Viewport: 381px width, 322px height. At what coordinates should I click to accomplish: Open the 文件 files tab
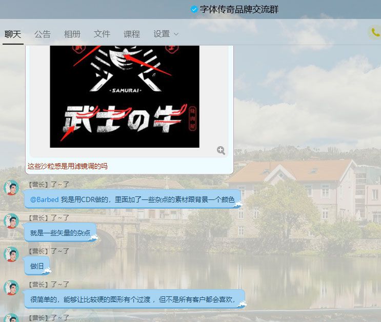point(102,34)
